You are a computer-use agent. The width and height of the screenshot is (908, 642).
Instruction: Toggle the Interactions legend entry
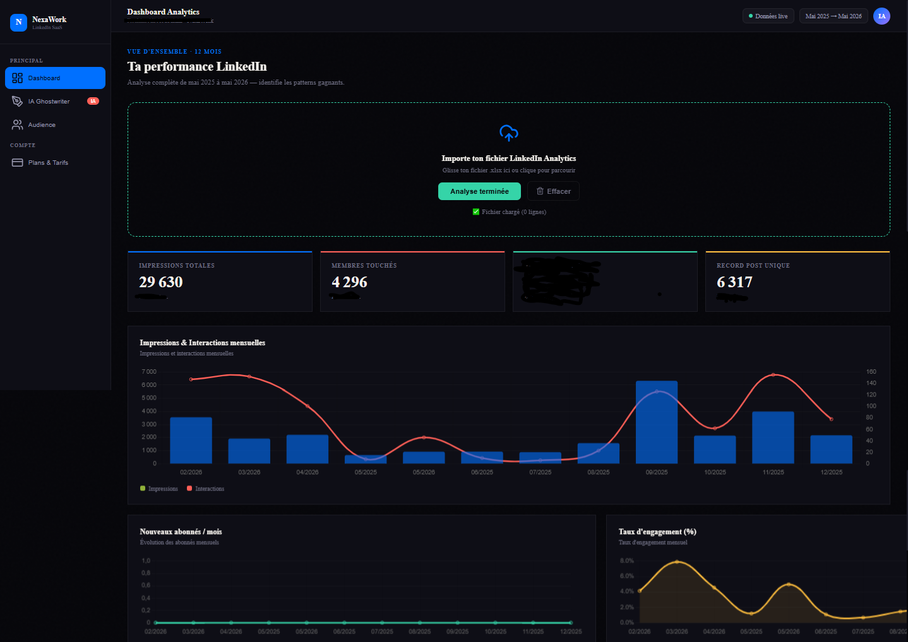[x=206, y=489]
